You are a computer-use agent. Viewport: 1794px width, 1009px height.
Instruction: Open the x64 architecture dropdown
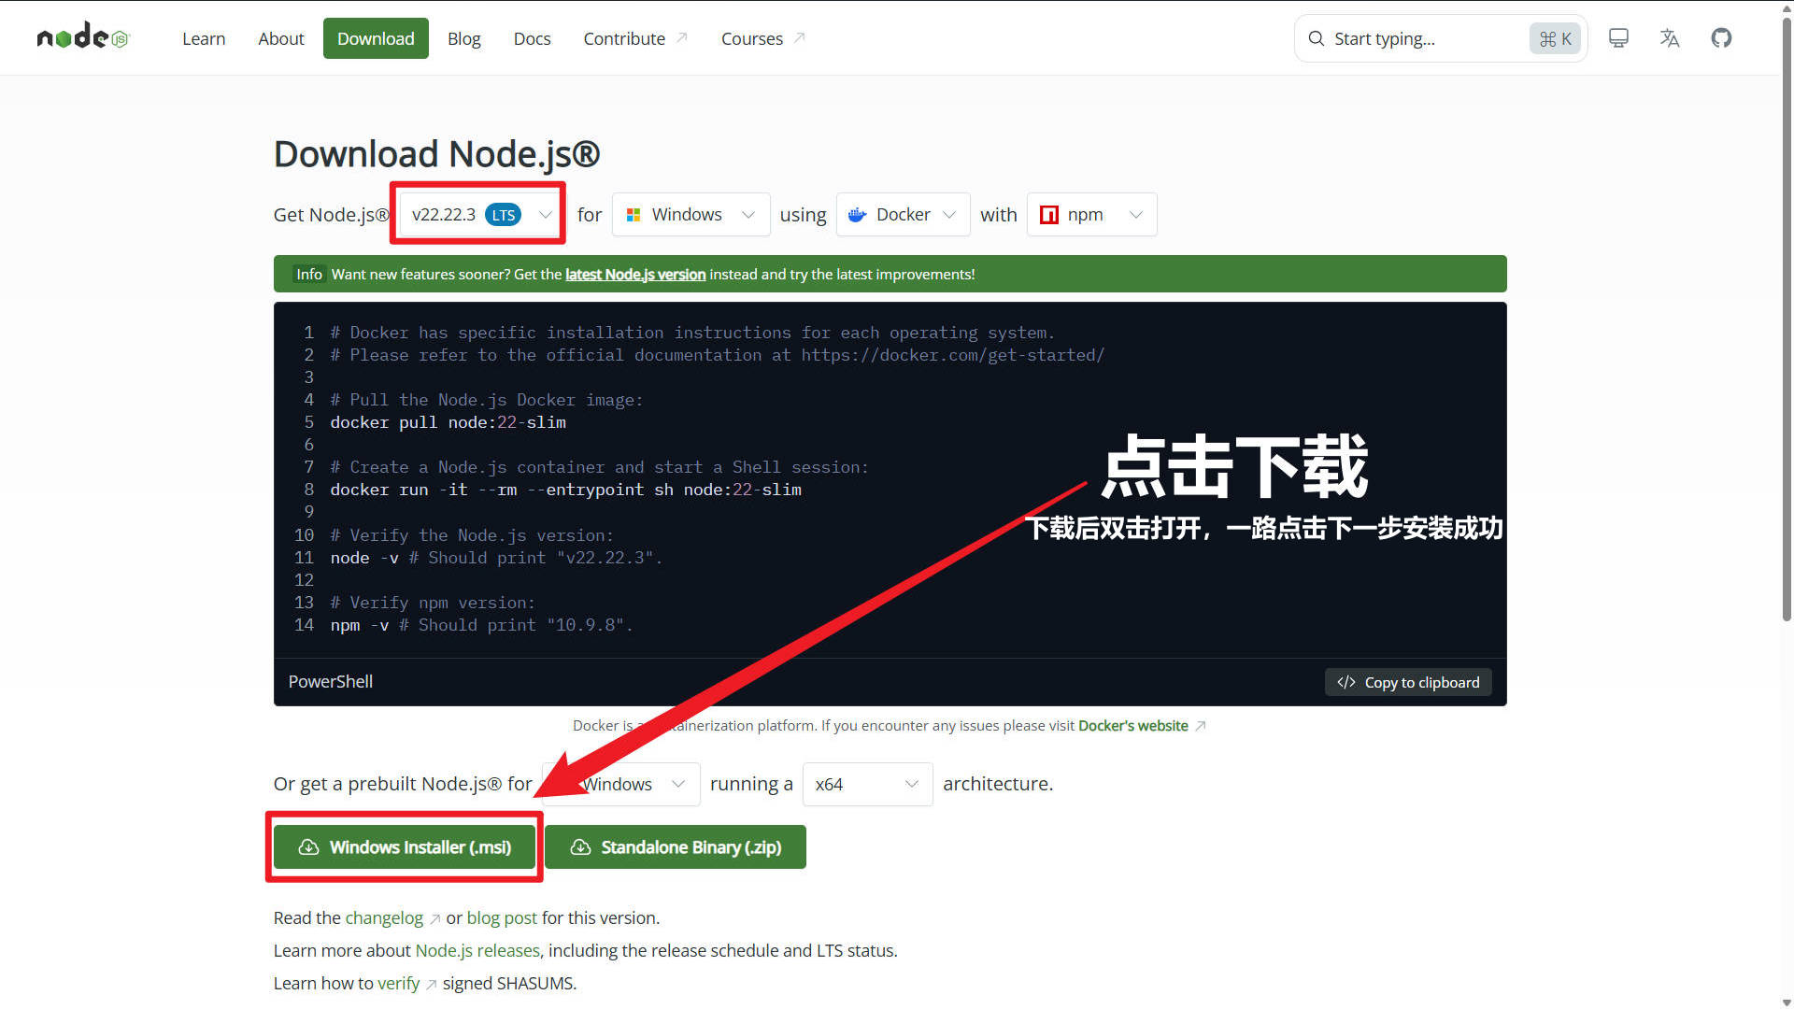(x=867, y=784)
